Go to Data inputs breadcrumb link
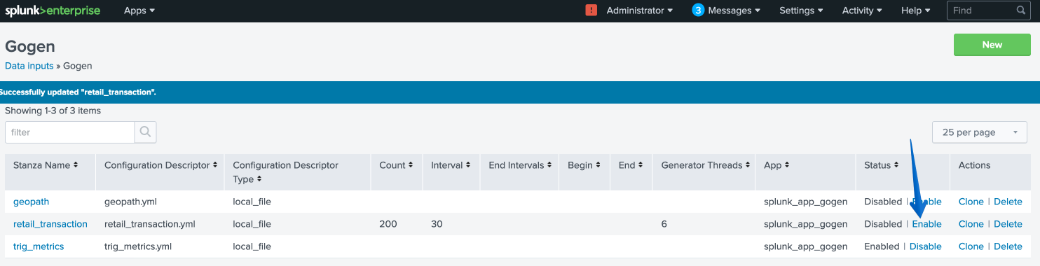 (x=29, y=66)
